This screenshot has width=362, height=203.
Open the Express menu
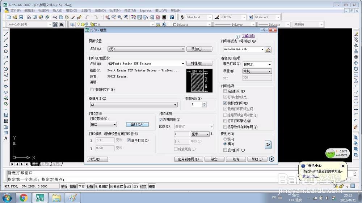pos(146,10)
